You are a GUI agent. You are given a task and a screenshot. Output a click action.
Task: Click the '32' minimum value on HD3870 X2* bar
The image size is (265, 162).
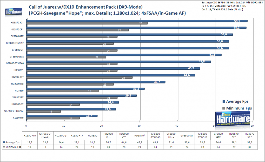pyautogui.click(x=140, y=23)
